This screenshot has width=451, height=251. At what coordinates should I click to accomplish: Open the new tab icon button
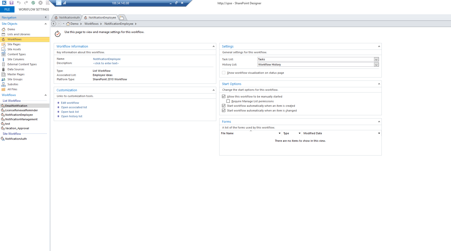tap(122, 18)
